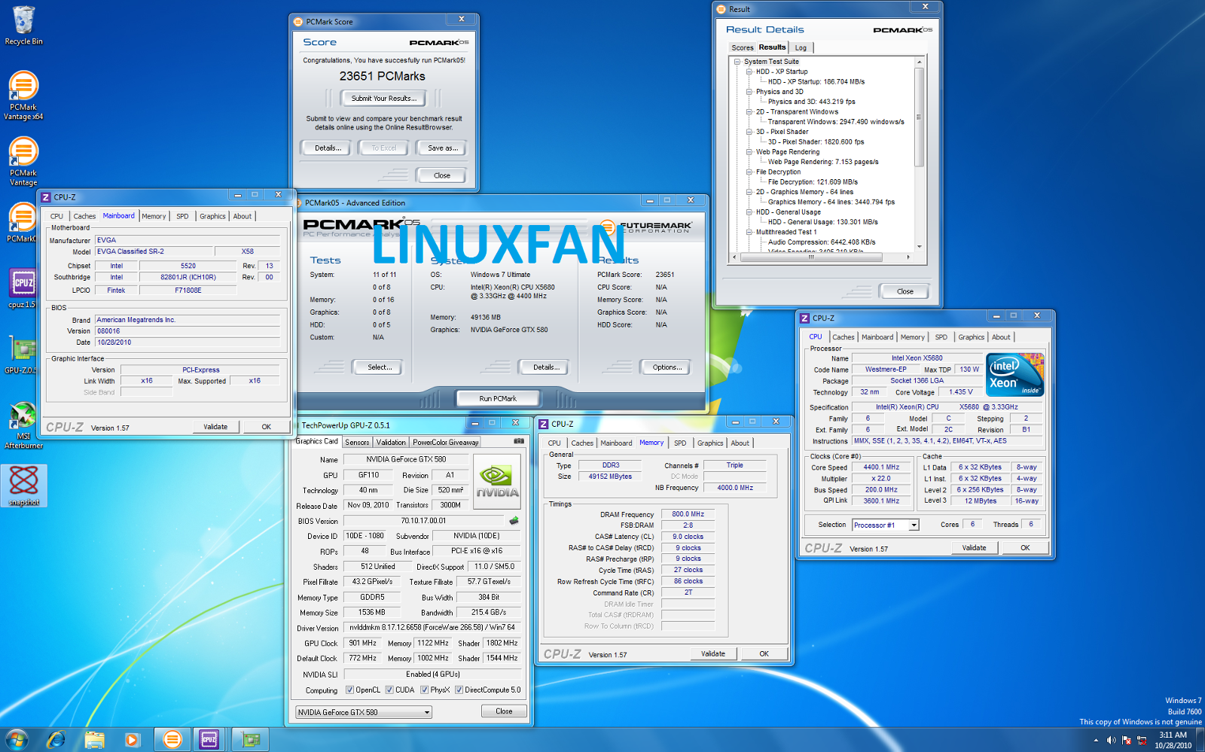Click the NVIDIA logo in GPU-Z
This screenshot has height=752, width=1205.
pos(496,482)
